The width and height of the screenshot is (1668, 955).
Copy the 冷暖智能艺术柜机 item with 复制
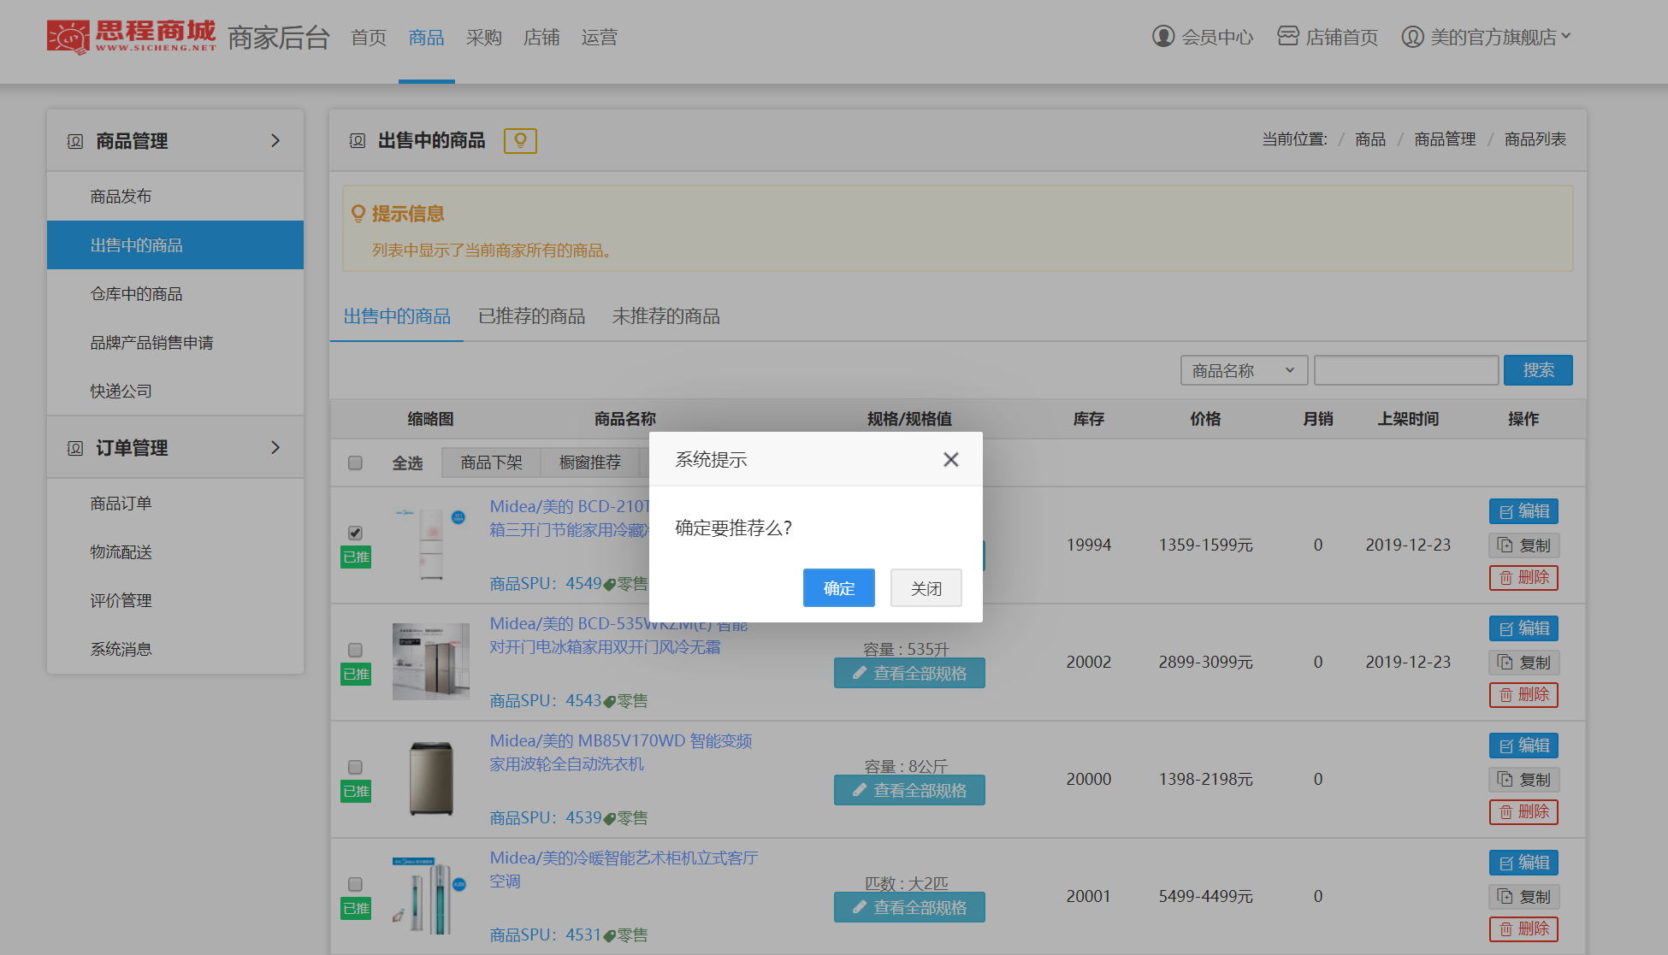point(1523,897)
